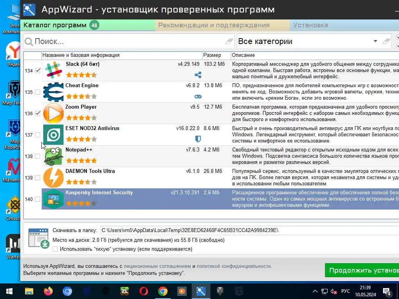Click the gamepad category icon in Cheat Engine row
399x299 pixels.
point(198,97)
